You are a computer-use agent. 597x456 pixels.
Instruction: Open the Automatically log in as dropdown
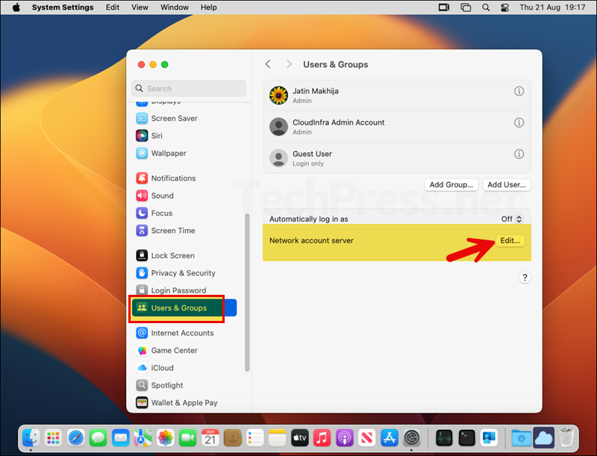[x=512, y=219]
